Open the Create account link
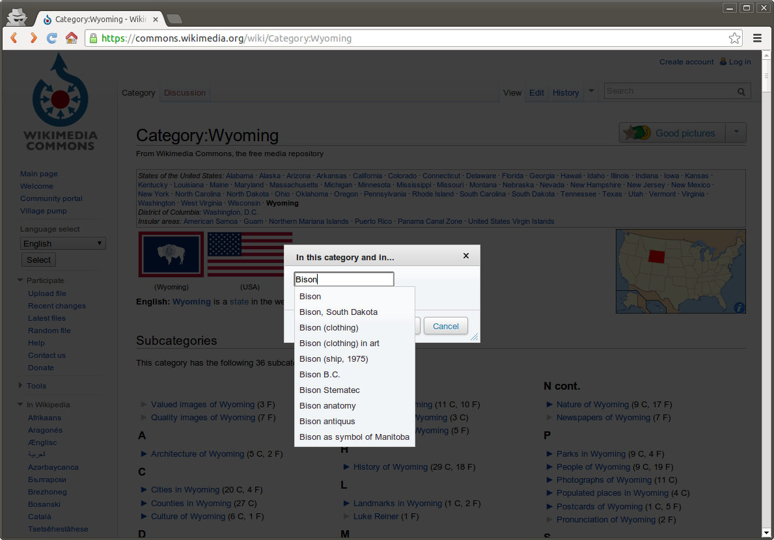This screenshot has width=774, height=540. (x=686, y=62)
